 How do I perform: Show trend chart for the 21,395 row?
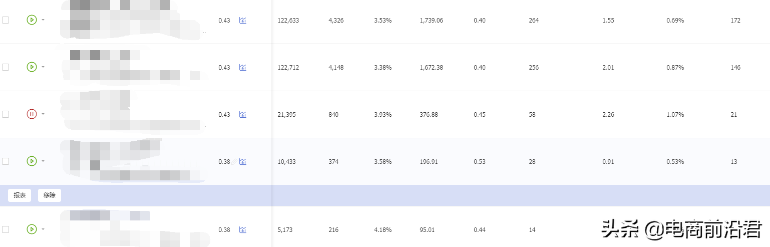tap(243, 115)
